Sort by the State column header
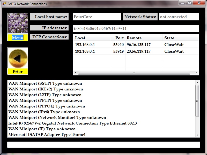 click(x=180, y=38)
